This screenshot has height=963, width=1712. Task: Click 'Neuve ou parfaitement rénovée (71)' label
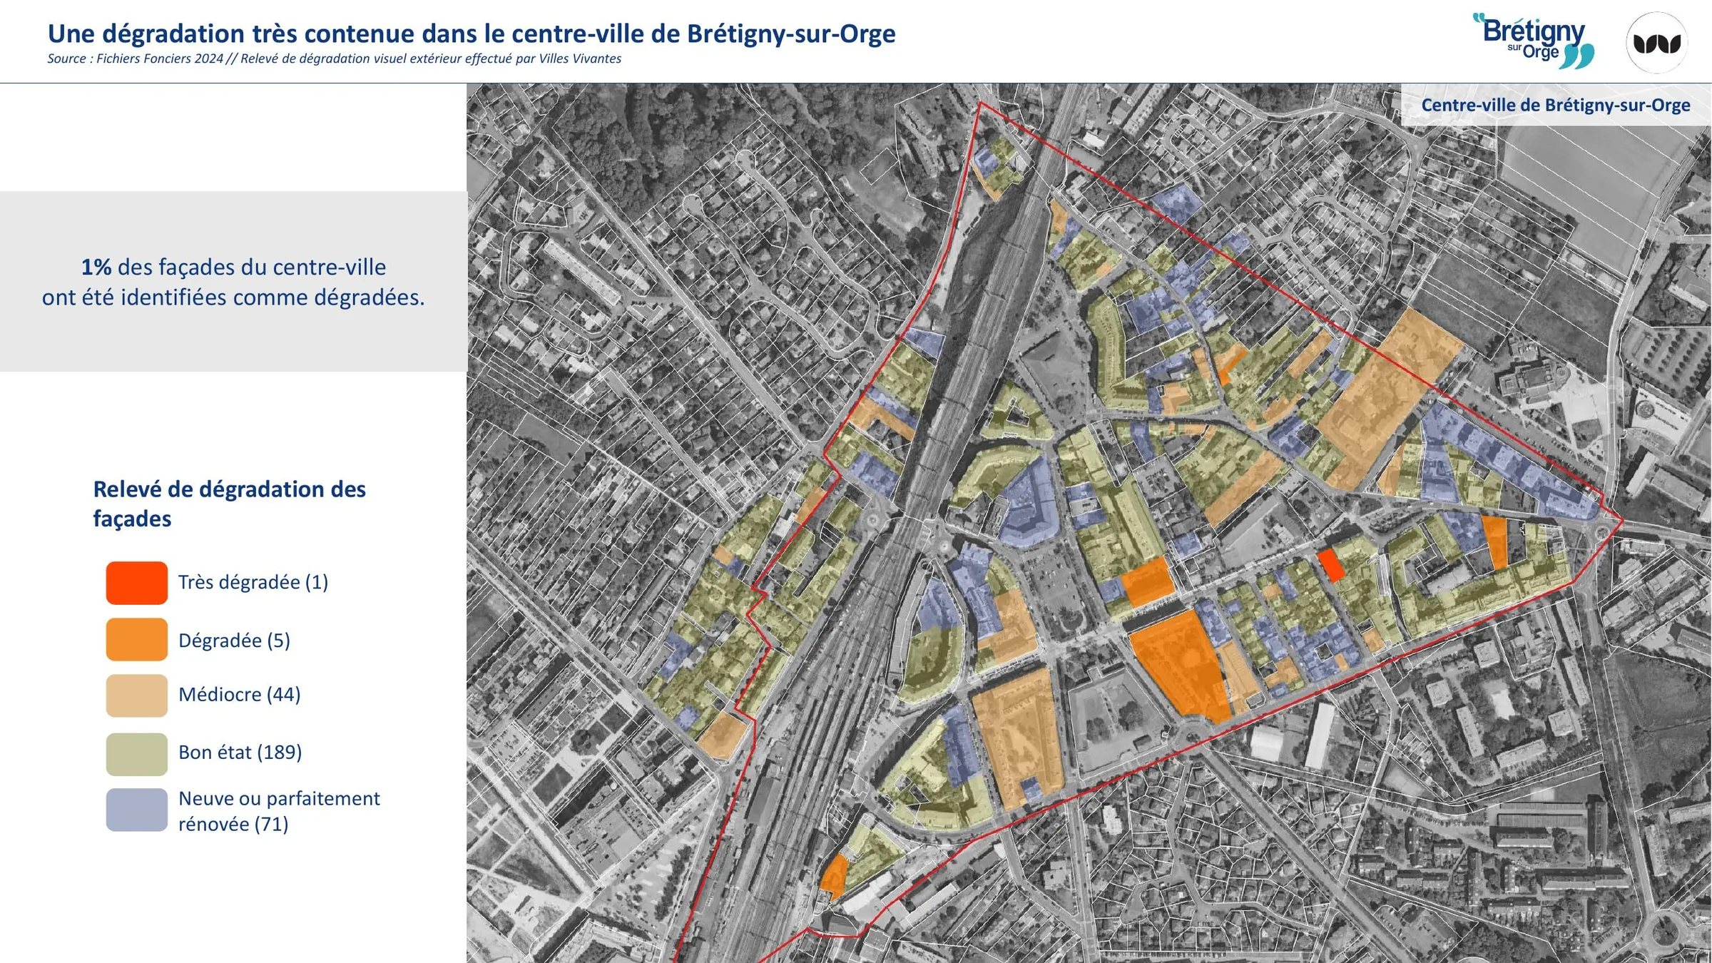(x=279, y=811)
